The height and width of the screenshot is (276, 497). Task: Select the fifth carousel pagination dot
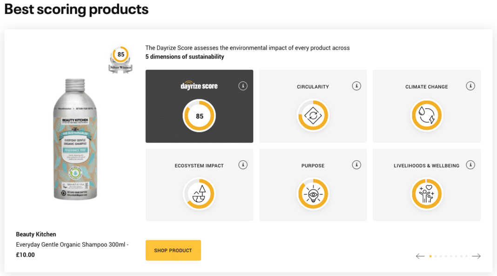click(451, 256)
